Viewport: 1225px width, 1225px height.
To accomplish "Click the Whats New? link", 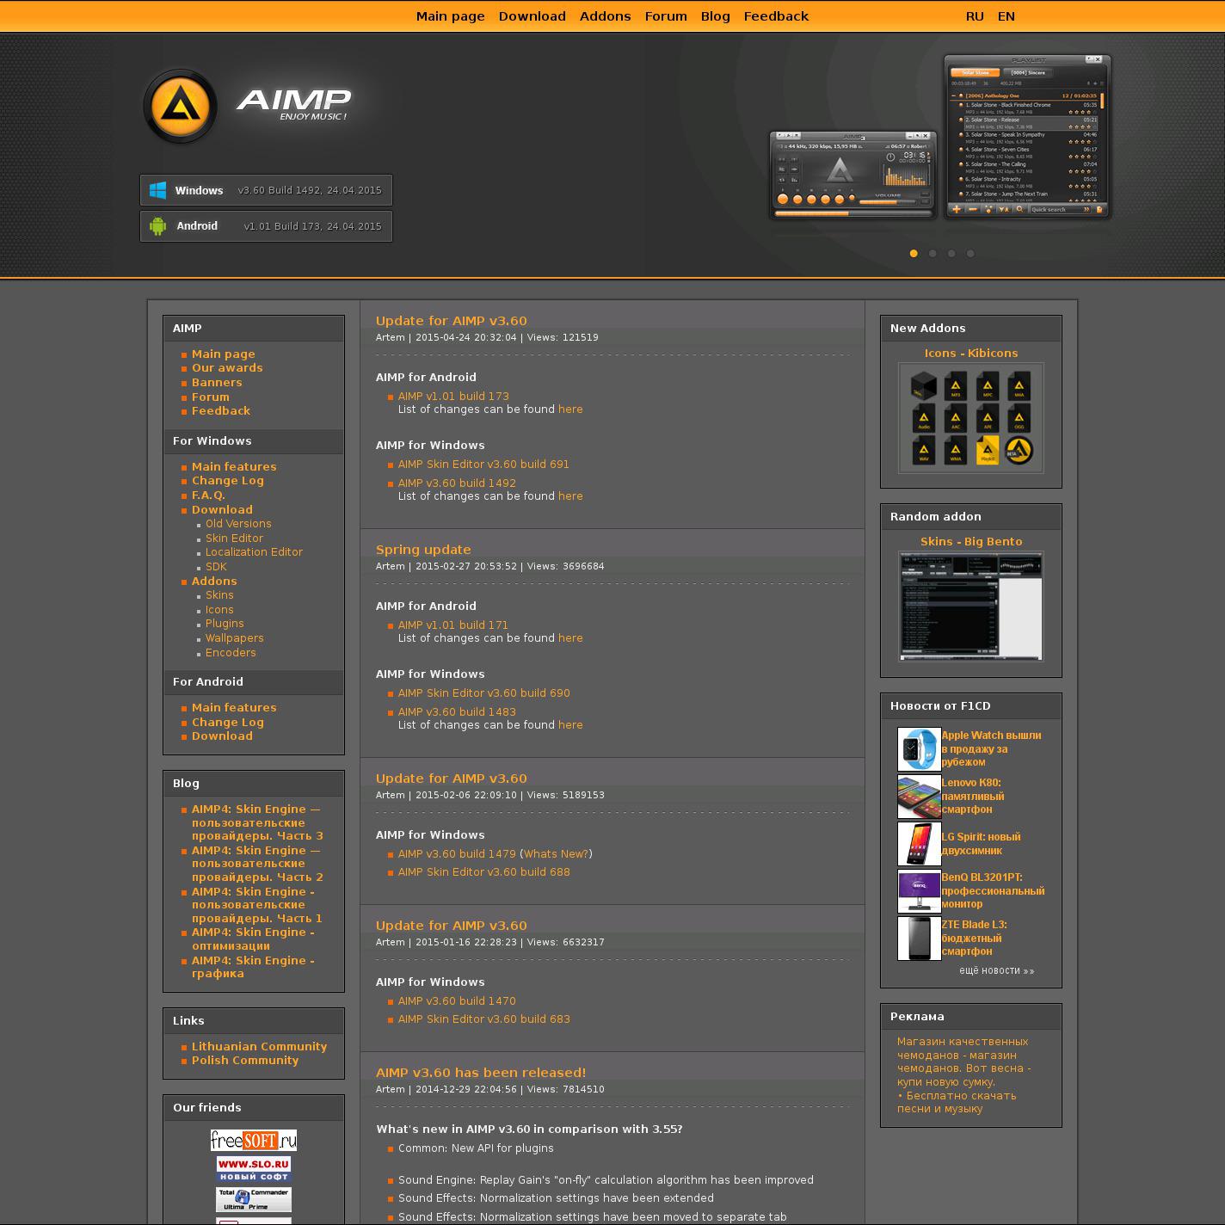I will (x=556, y=854).
